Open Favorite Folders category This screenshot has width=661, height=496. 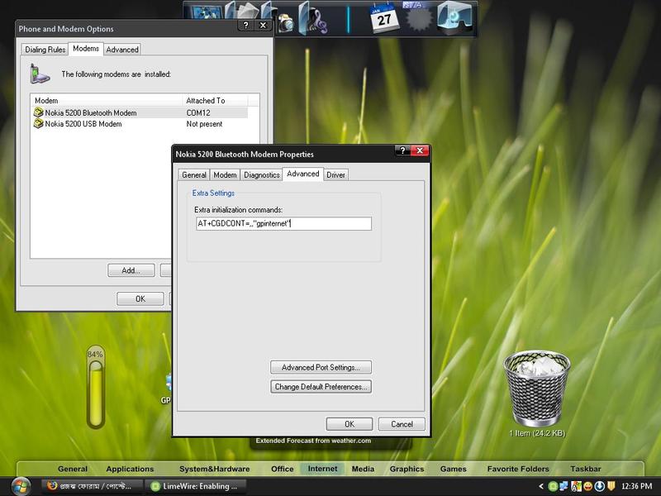pyautogui.click(x=518, y=469)
